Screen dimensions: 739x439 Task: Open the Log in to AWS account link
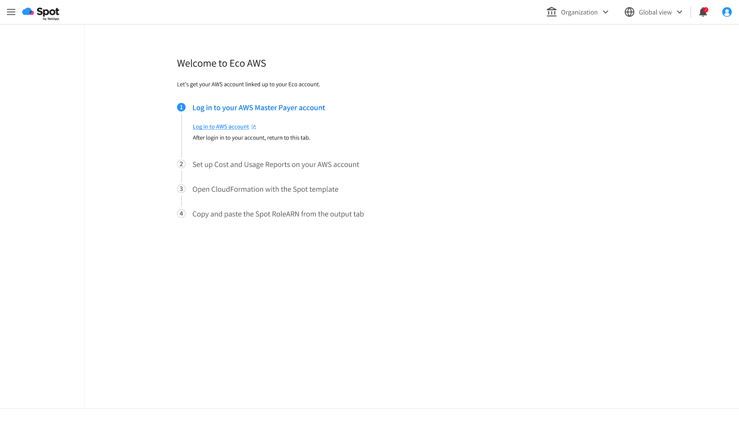(220, 126)
